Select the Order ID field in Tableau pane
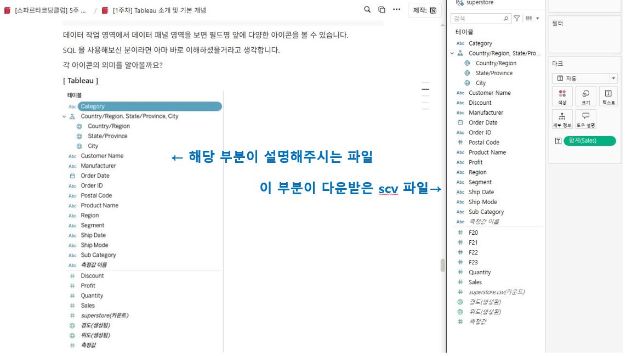This screenshot has height=356, width=626. pyautogui.click(x=480, y=133)
